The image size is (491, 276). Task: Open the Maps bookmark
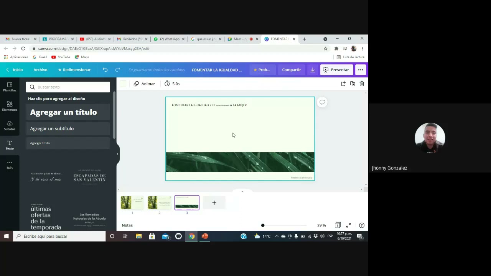coord(82,57)
